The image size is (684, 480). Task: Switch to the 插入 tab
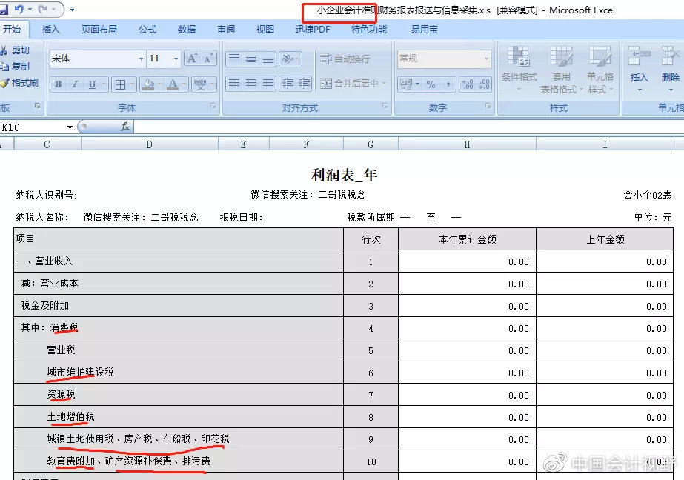[50, 29]
